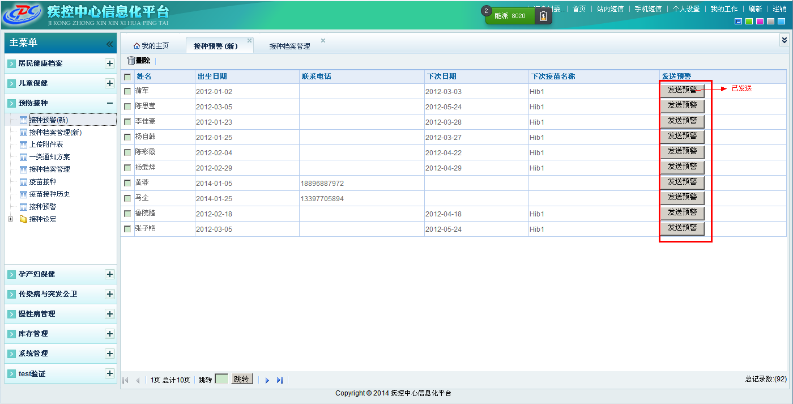Image resolution: width=793 pixels, height=404 pixels.
Task: Click the 刷新 link in the header
Action: click(x=755, y=9)
